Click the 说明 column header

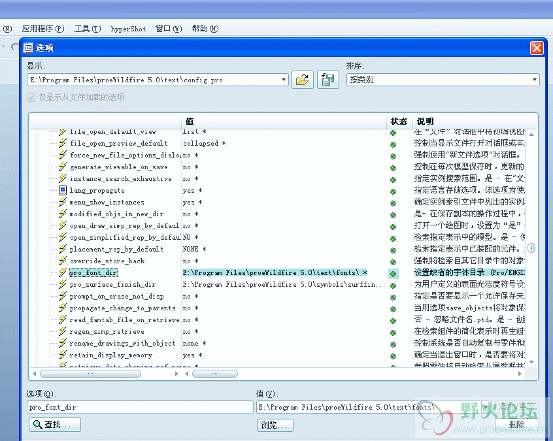click(475, 122)
